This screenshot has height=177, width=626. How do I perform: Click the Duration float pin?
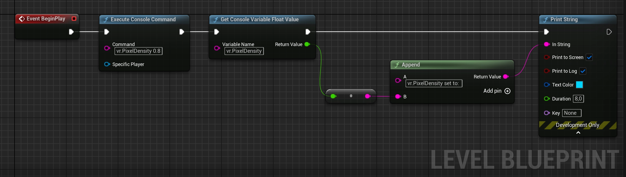tap(547, 99)
